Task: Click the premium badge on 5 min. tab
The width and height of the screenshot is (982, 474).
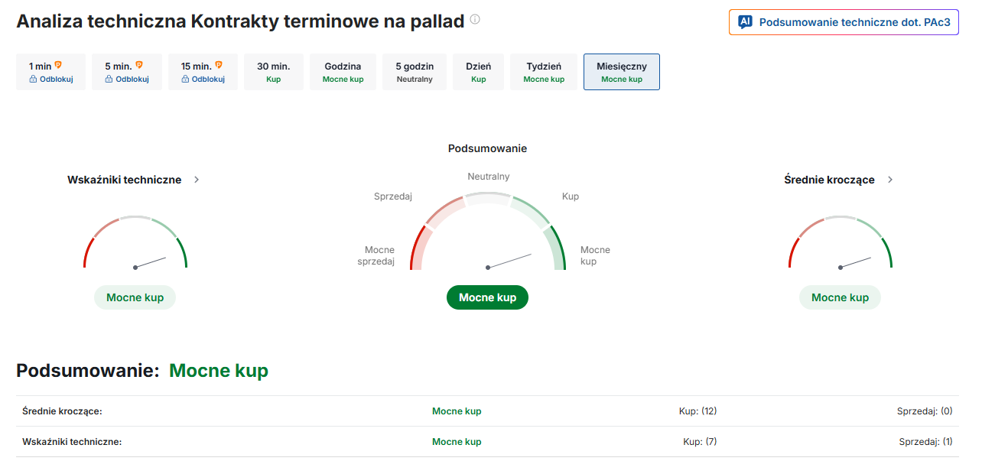Action: 139,66
